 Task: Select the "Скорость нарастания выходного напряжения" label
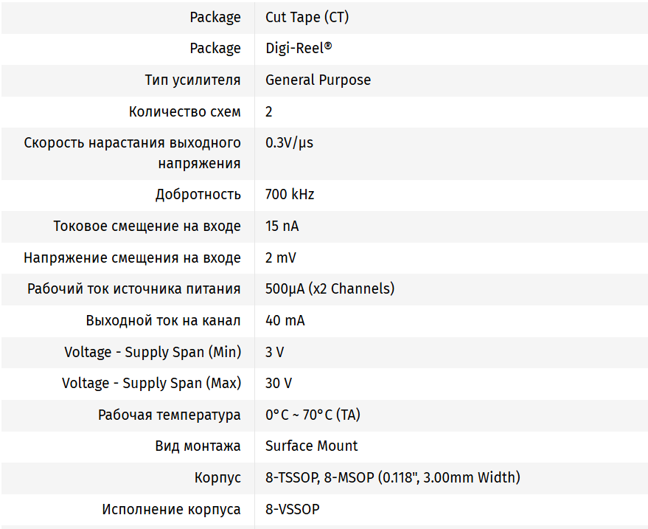click(x=132, y=153)
